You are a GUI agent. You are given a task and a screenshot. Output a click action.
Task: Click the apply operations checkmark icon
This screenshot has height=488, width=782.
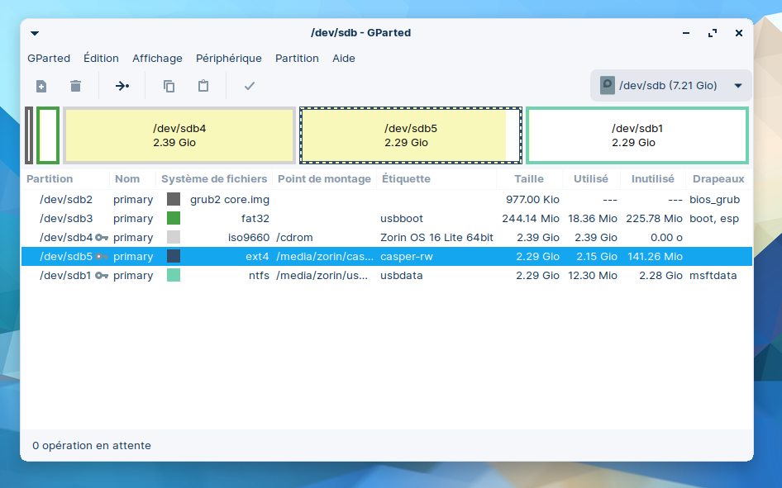(x=250, y=86)
